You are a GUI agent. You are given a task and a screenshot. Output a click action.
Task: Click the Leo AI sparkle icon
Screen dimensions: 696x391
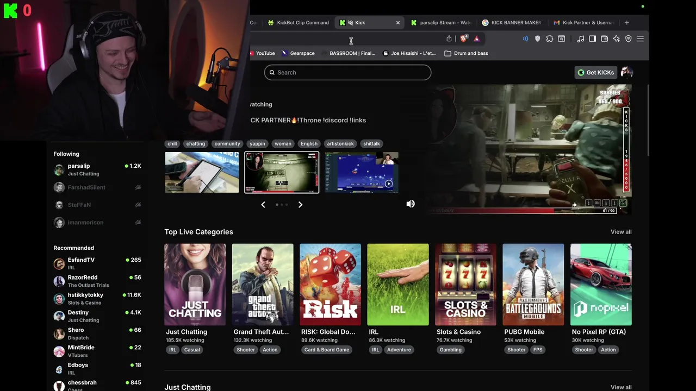616,39
